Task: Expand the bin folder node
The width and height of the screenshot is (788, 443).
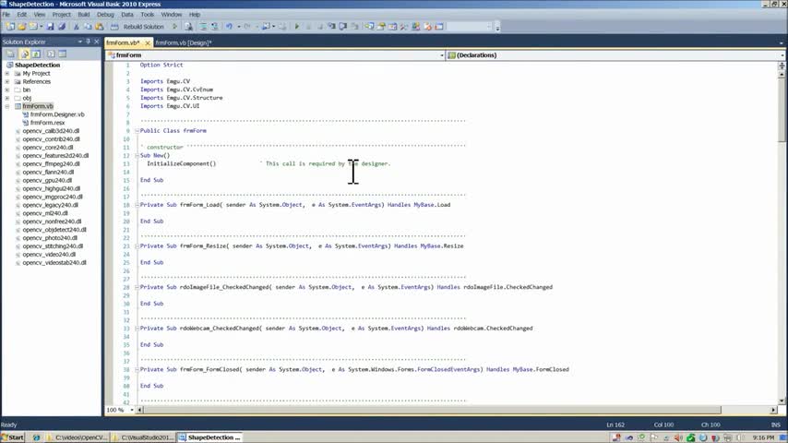Action: click(7, 90)
